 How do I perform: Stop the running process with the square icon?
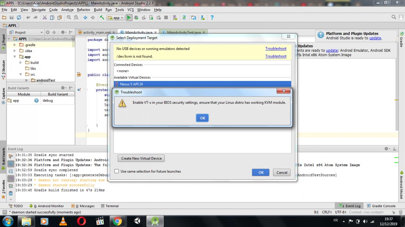pyautogui.click(x=166, y=18)
